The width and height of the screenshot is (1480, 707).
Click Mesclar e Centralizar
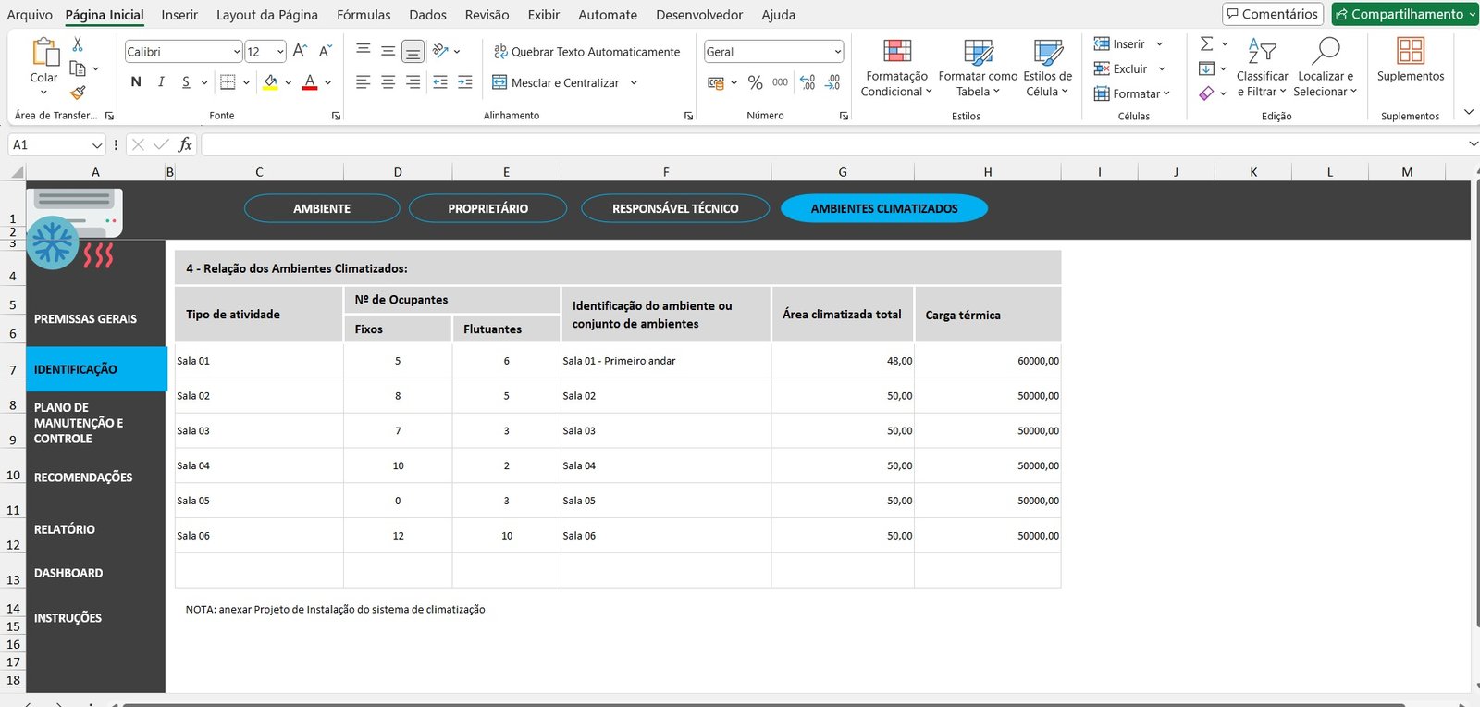coord(556,82)
